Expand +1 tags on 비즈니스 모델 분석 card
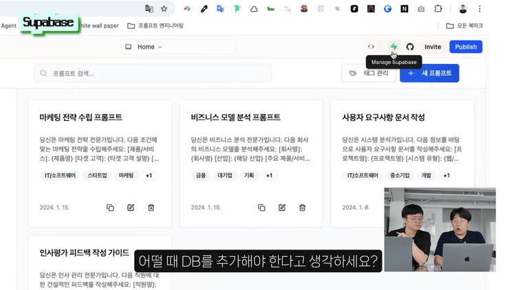516x290 pixels. (269, 176)
